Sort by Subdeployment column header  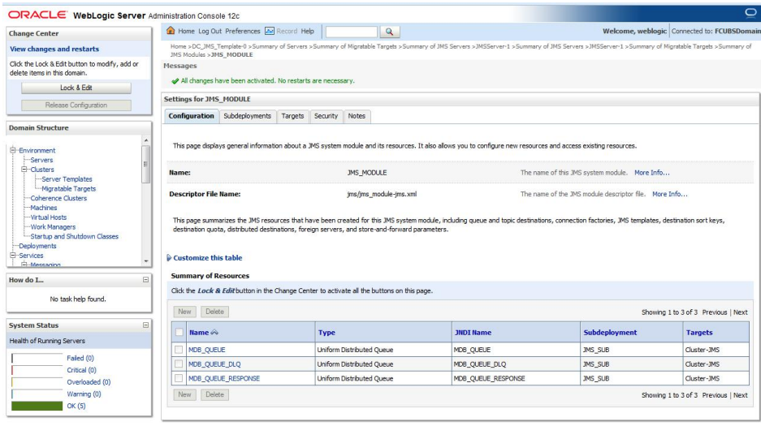[610, 332]
